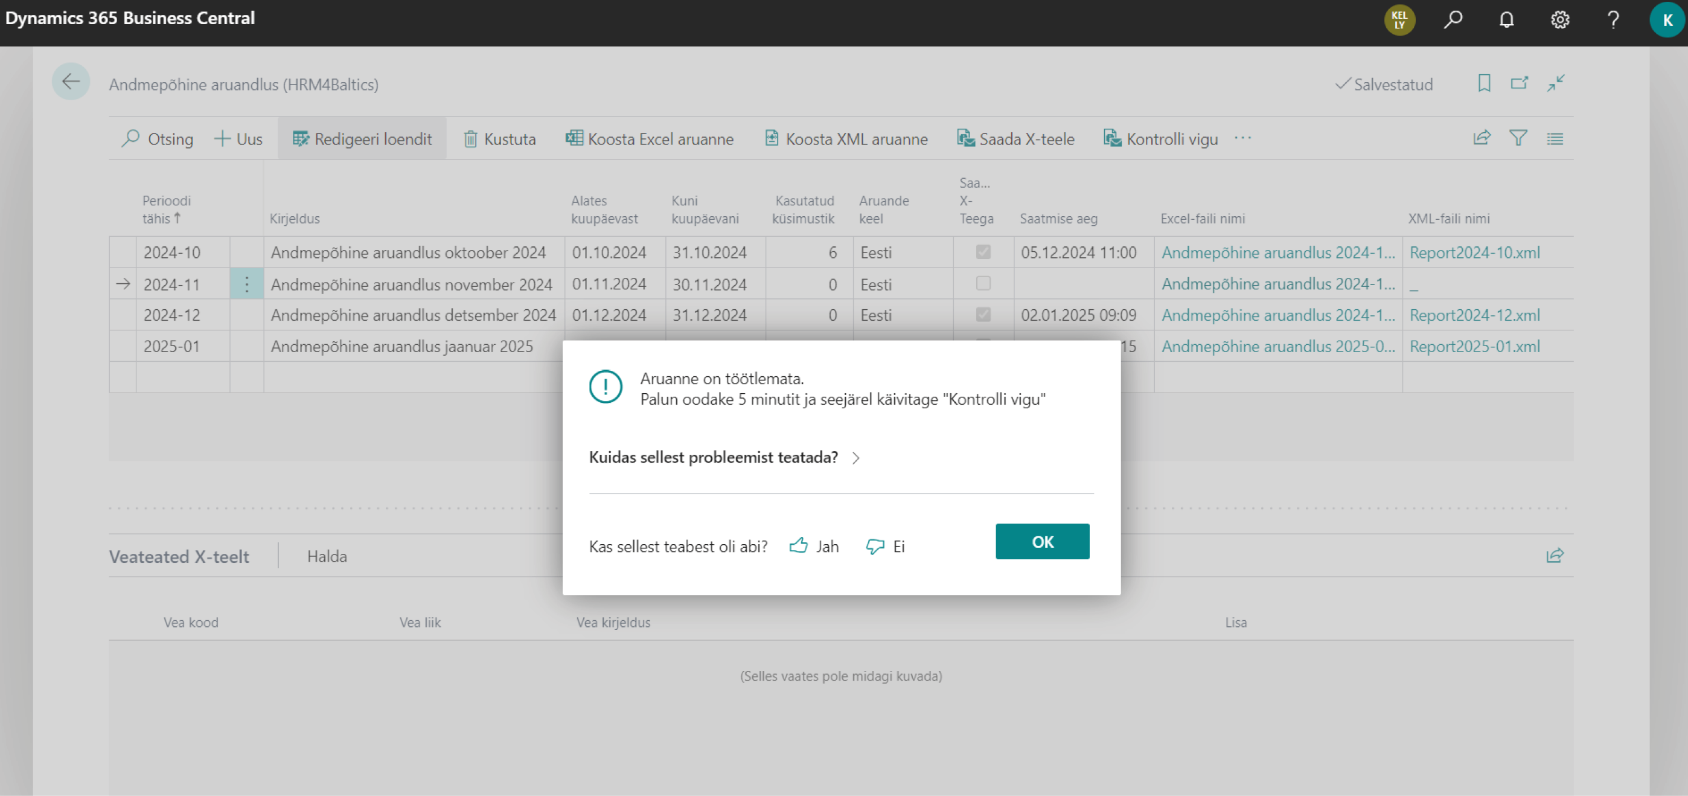The image size is (1688, 796).
Task: Open the help question mark
Action: click(1613, 20)
